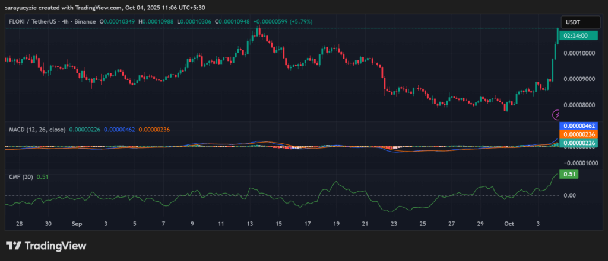This screenshot has height=261, width=608.
Task: Click the orange 0.00000236 signal label
Action: (x=580, y=134)
